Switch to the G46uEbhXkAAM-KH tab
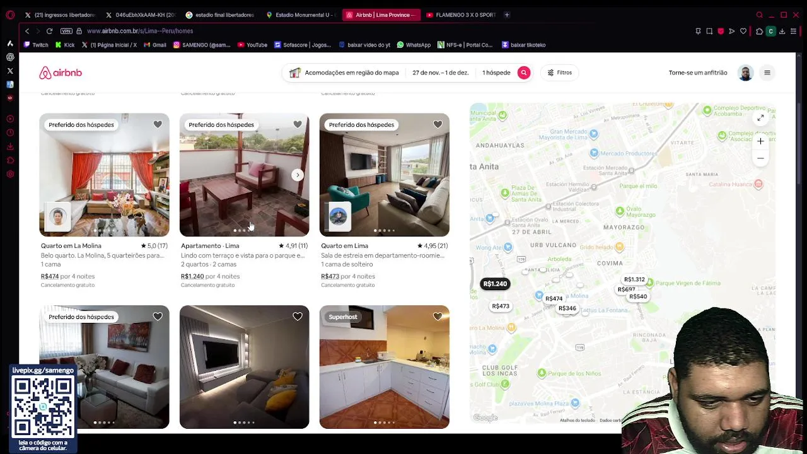The image size is (807, 454). (140, 15)
